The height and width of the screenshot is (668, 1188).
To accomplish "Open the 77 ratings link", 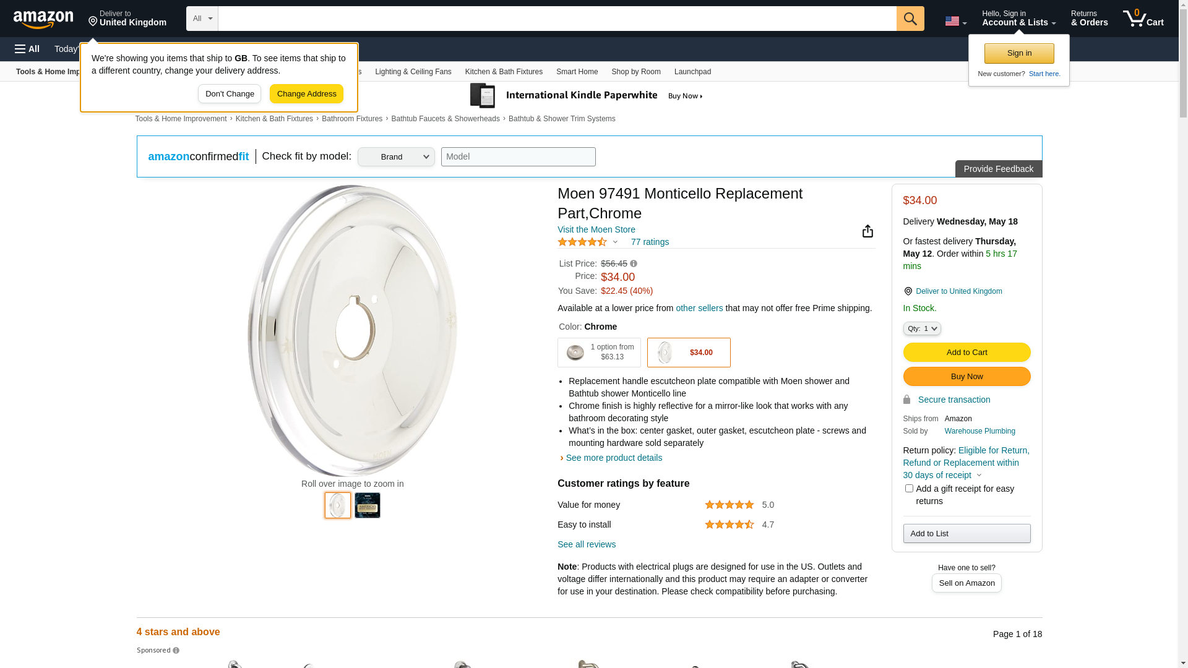I will pos(650,242).
